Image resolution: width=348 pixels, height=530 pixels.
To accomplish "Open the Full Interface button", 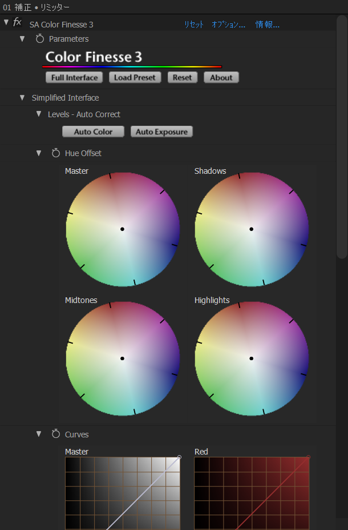I will (74, 77).
